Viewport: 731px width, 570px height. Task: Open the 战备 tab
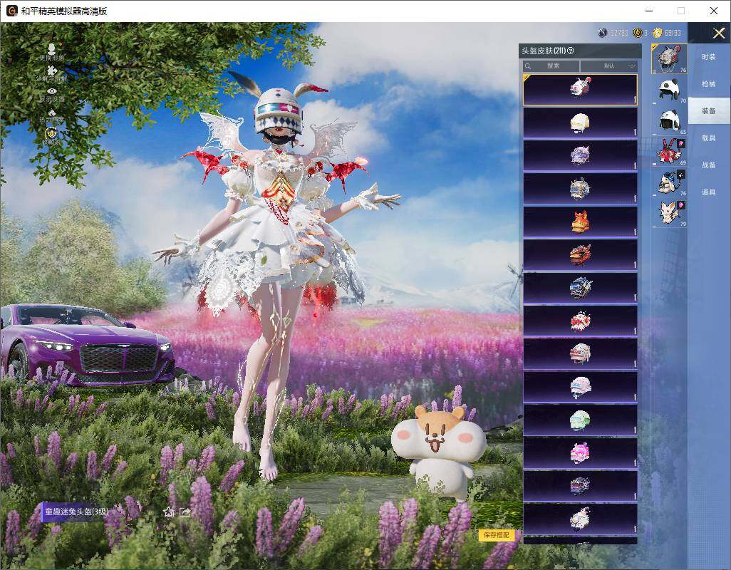point(709,165)
